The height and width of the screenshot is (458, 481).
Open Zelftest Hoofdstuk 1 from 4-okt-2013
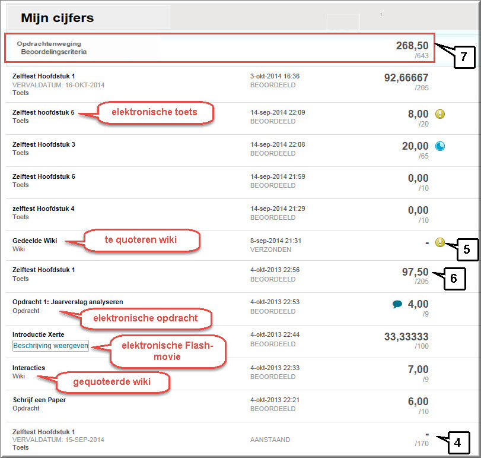pos(43,270)
